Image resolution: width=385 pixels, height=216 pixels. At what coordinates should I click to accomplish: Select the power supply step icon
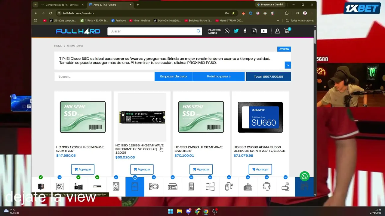coord(172,187)
